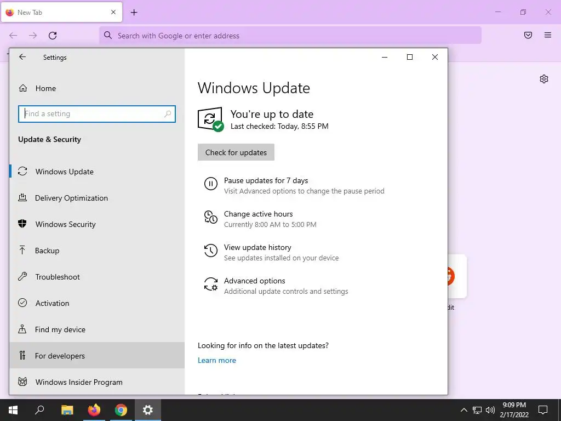Image resolution: width=561 pixels, height=421 pixels.
Task: Click the Settings gear on the taskbar
Action: [148, 410]
